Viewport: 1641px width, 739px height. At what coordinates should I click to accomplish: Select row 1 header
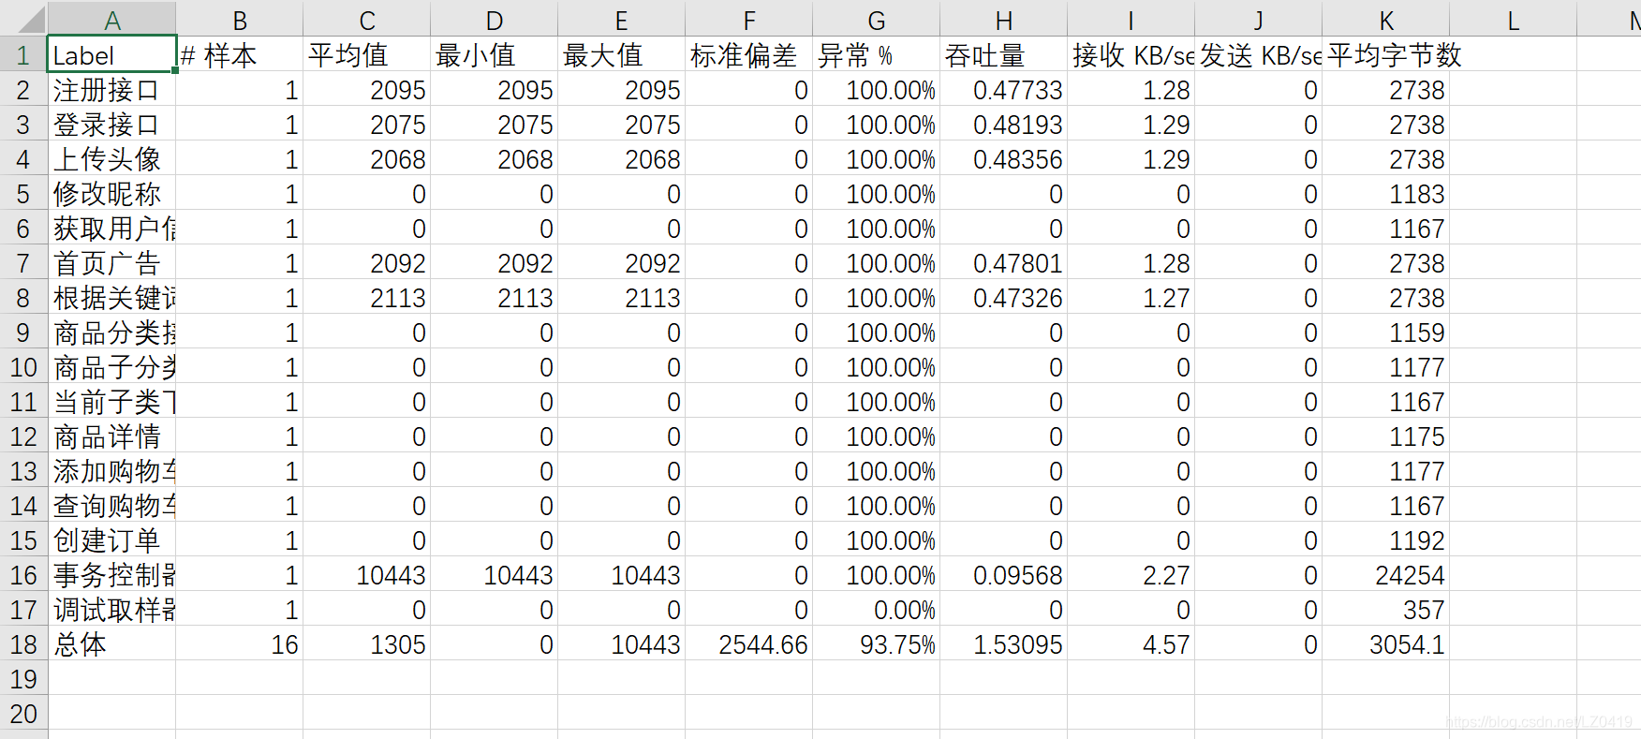(23, 54)
